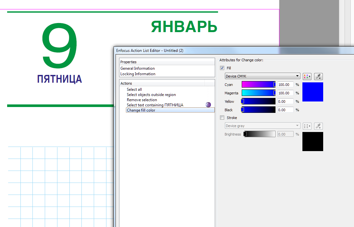Open the Stroke color library swatches button
Image resolution: width=354 pixels, height=227 pixels.
[x=307, y=126]
